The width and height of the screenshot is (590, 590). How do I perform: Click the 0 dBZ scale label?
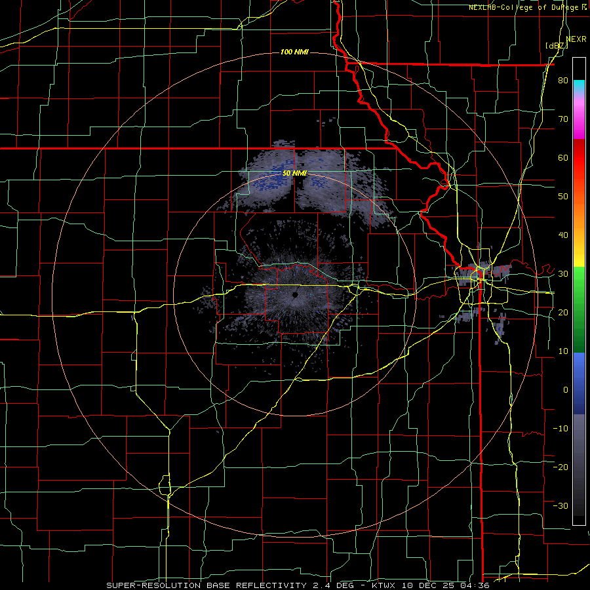pos(566,390)
